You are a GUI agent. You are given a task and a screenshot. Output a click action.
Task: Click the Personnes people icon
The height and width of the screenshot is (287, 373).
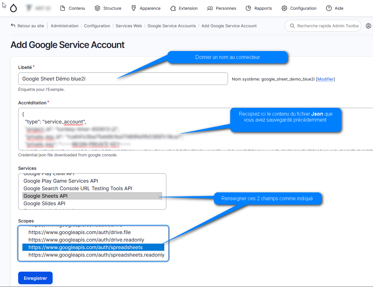pos(210,8)
